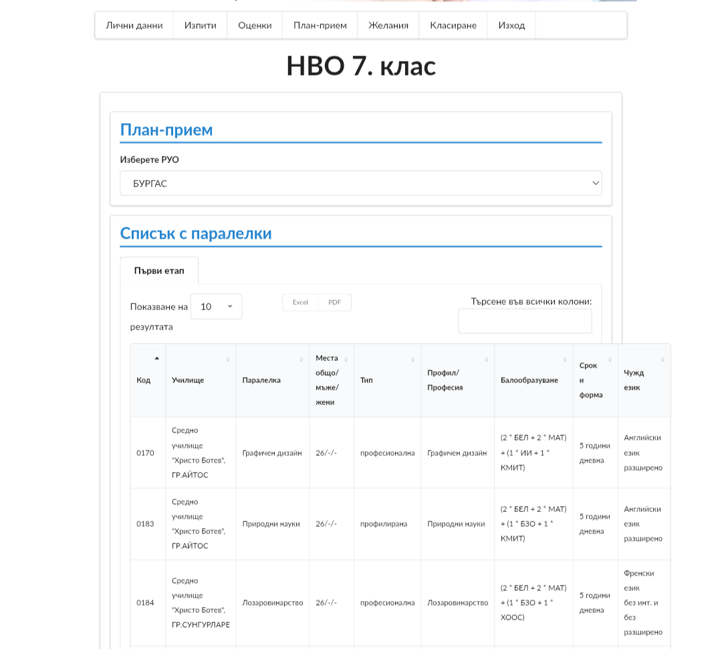Click Графичен дизайн in the Паралелка column
Image resolution: width=722 pixels, height=649 pixels.
[272, 453]
